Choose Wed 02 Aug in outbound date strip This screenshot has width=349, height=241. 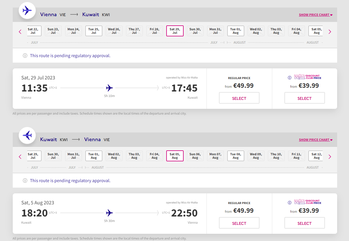coord(256,31)
